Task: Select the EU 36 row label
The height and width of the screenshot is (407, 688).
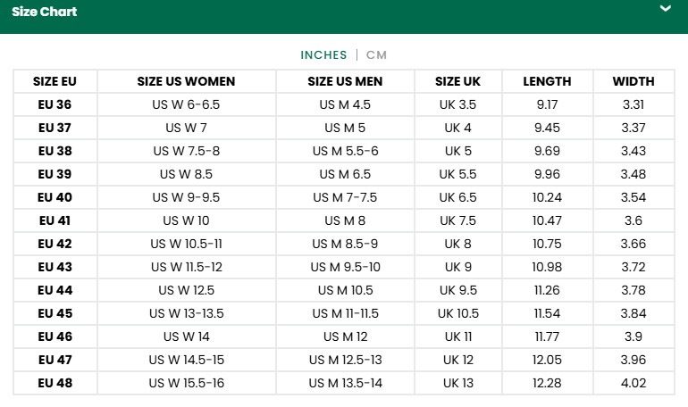Action: 55,104
